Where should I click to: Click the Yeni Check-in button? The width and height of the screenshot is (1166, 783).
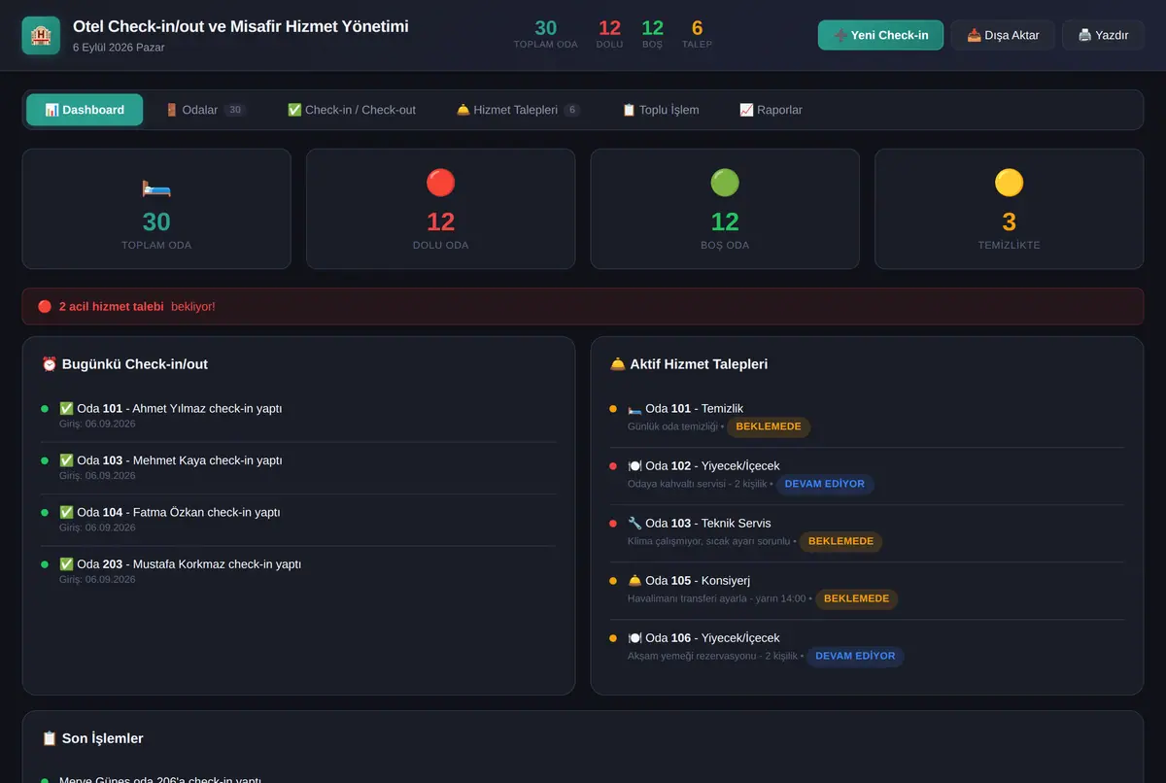pyautogui.click(x=880, y=35)
